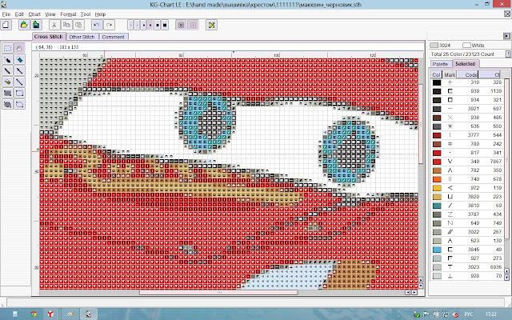Select the outline rectangle tool

coord(19,93)
